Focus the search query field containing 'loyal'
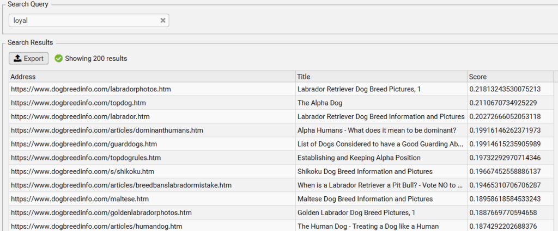This screenshot has height=231, width=558. pos(89,21)
